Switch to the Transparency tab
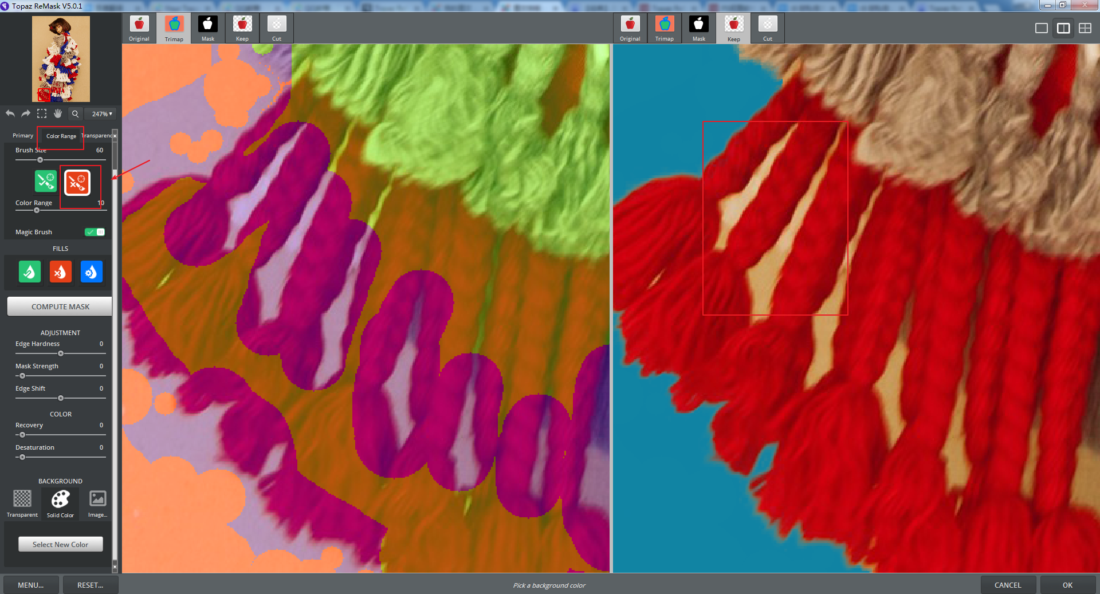This screenshot has width=1100, height=594. click(97, 136)
